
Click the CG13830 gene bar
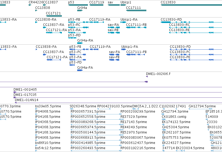coord(191,5)
